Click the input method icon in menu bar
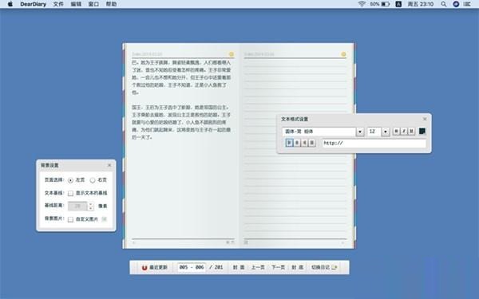 (398, 4)
